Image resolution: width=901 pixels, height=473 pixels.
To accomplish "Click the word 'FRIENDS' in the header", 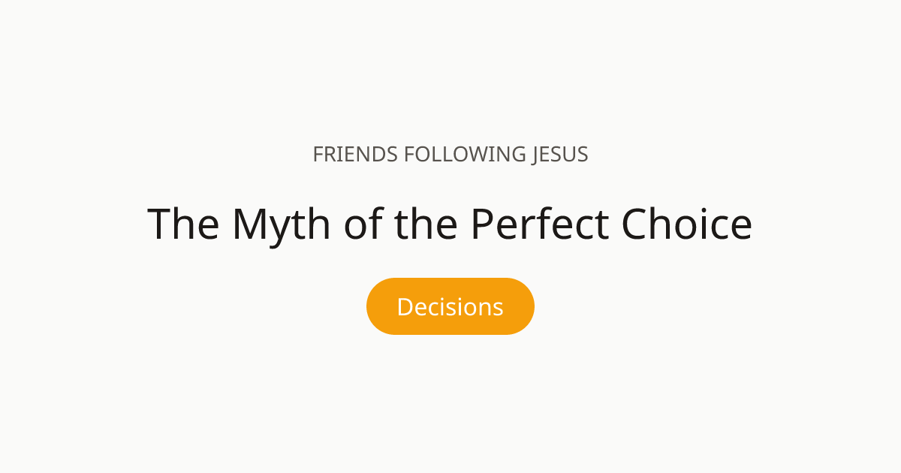I will [x=354, y=155].
